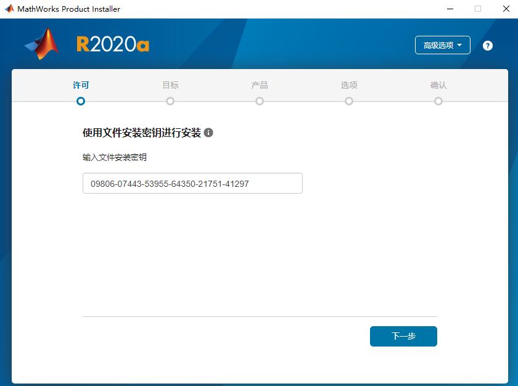
Task: Click the info icon beside 使用文件安装密钥进行安装
Action: pos(208,133)
